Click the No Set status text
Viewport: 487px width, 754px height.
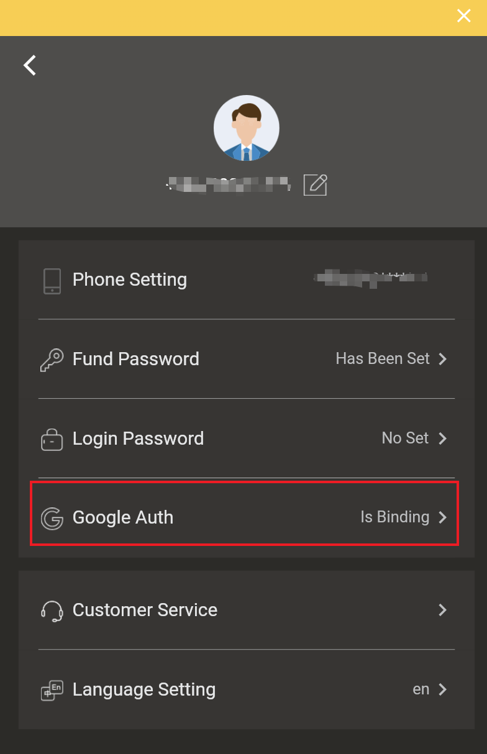(405, 438)
